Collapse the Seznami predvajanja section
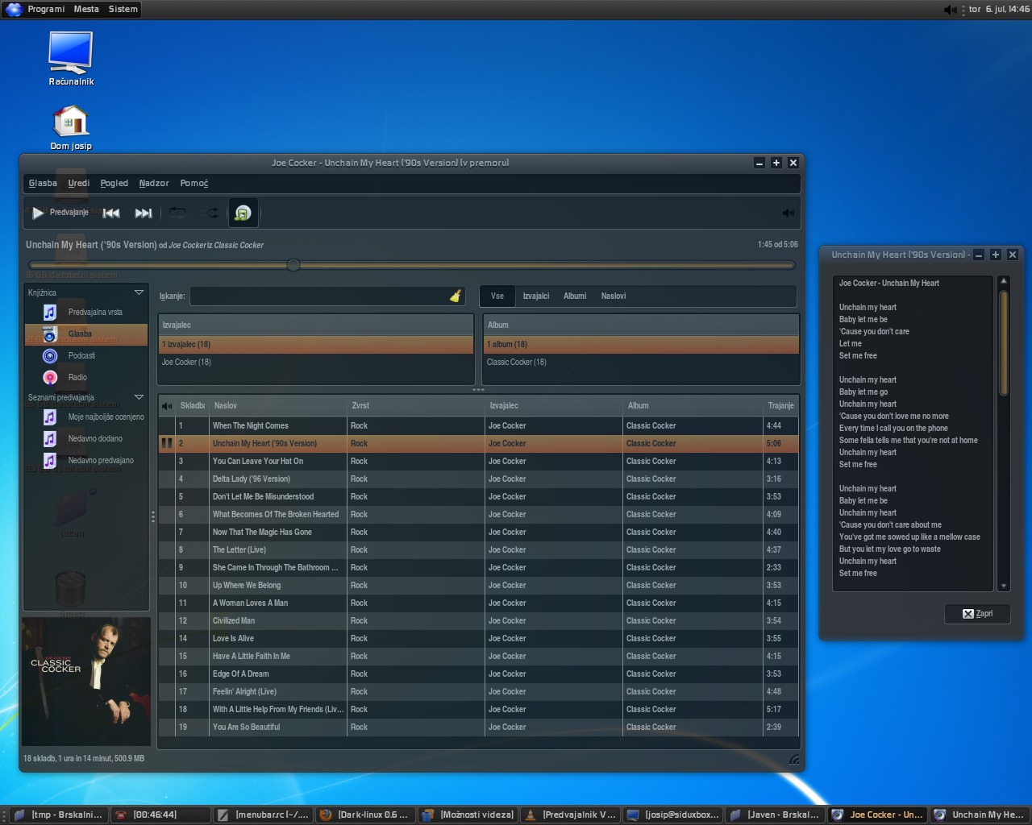 pyautogui.click(x=139, y=397)
